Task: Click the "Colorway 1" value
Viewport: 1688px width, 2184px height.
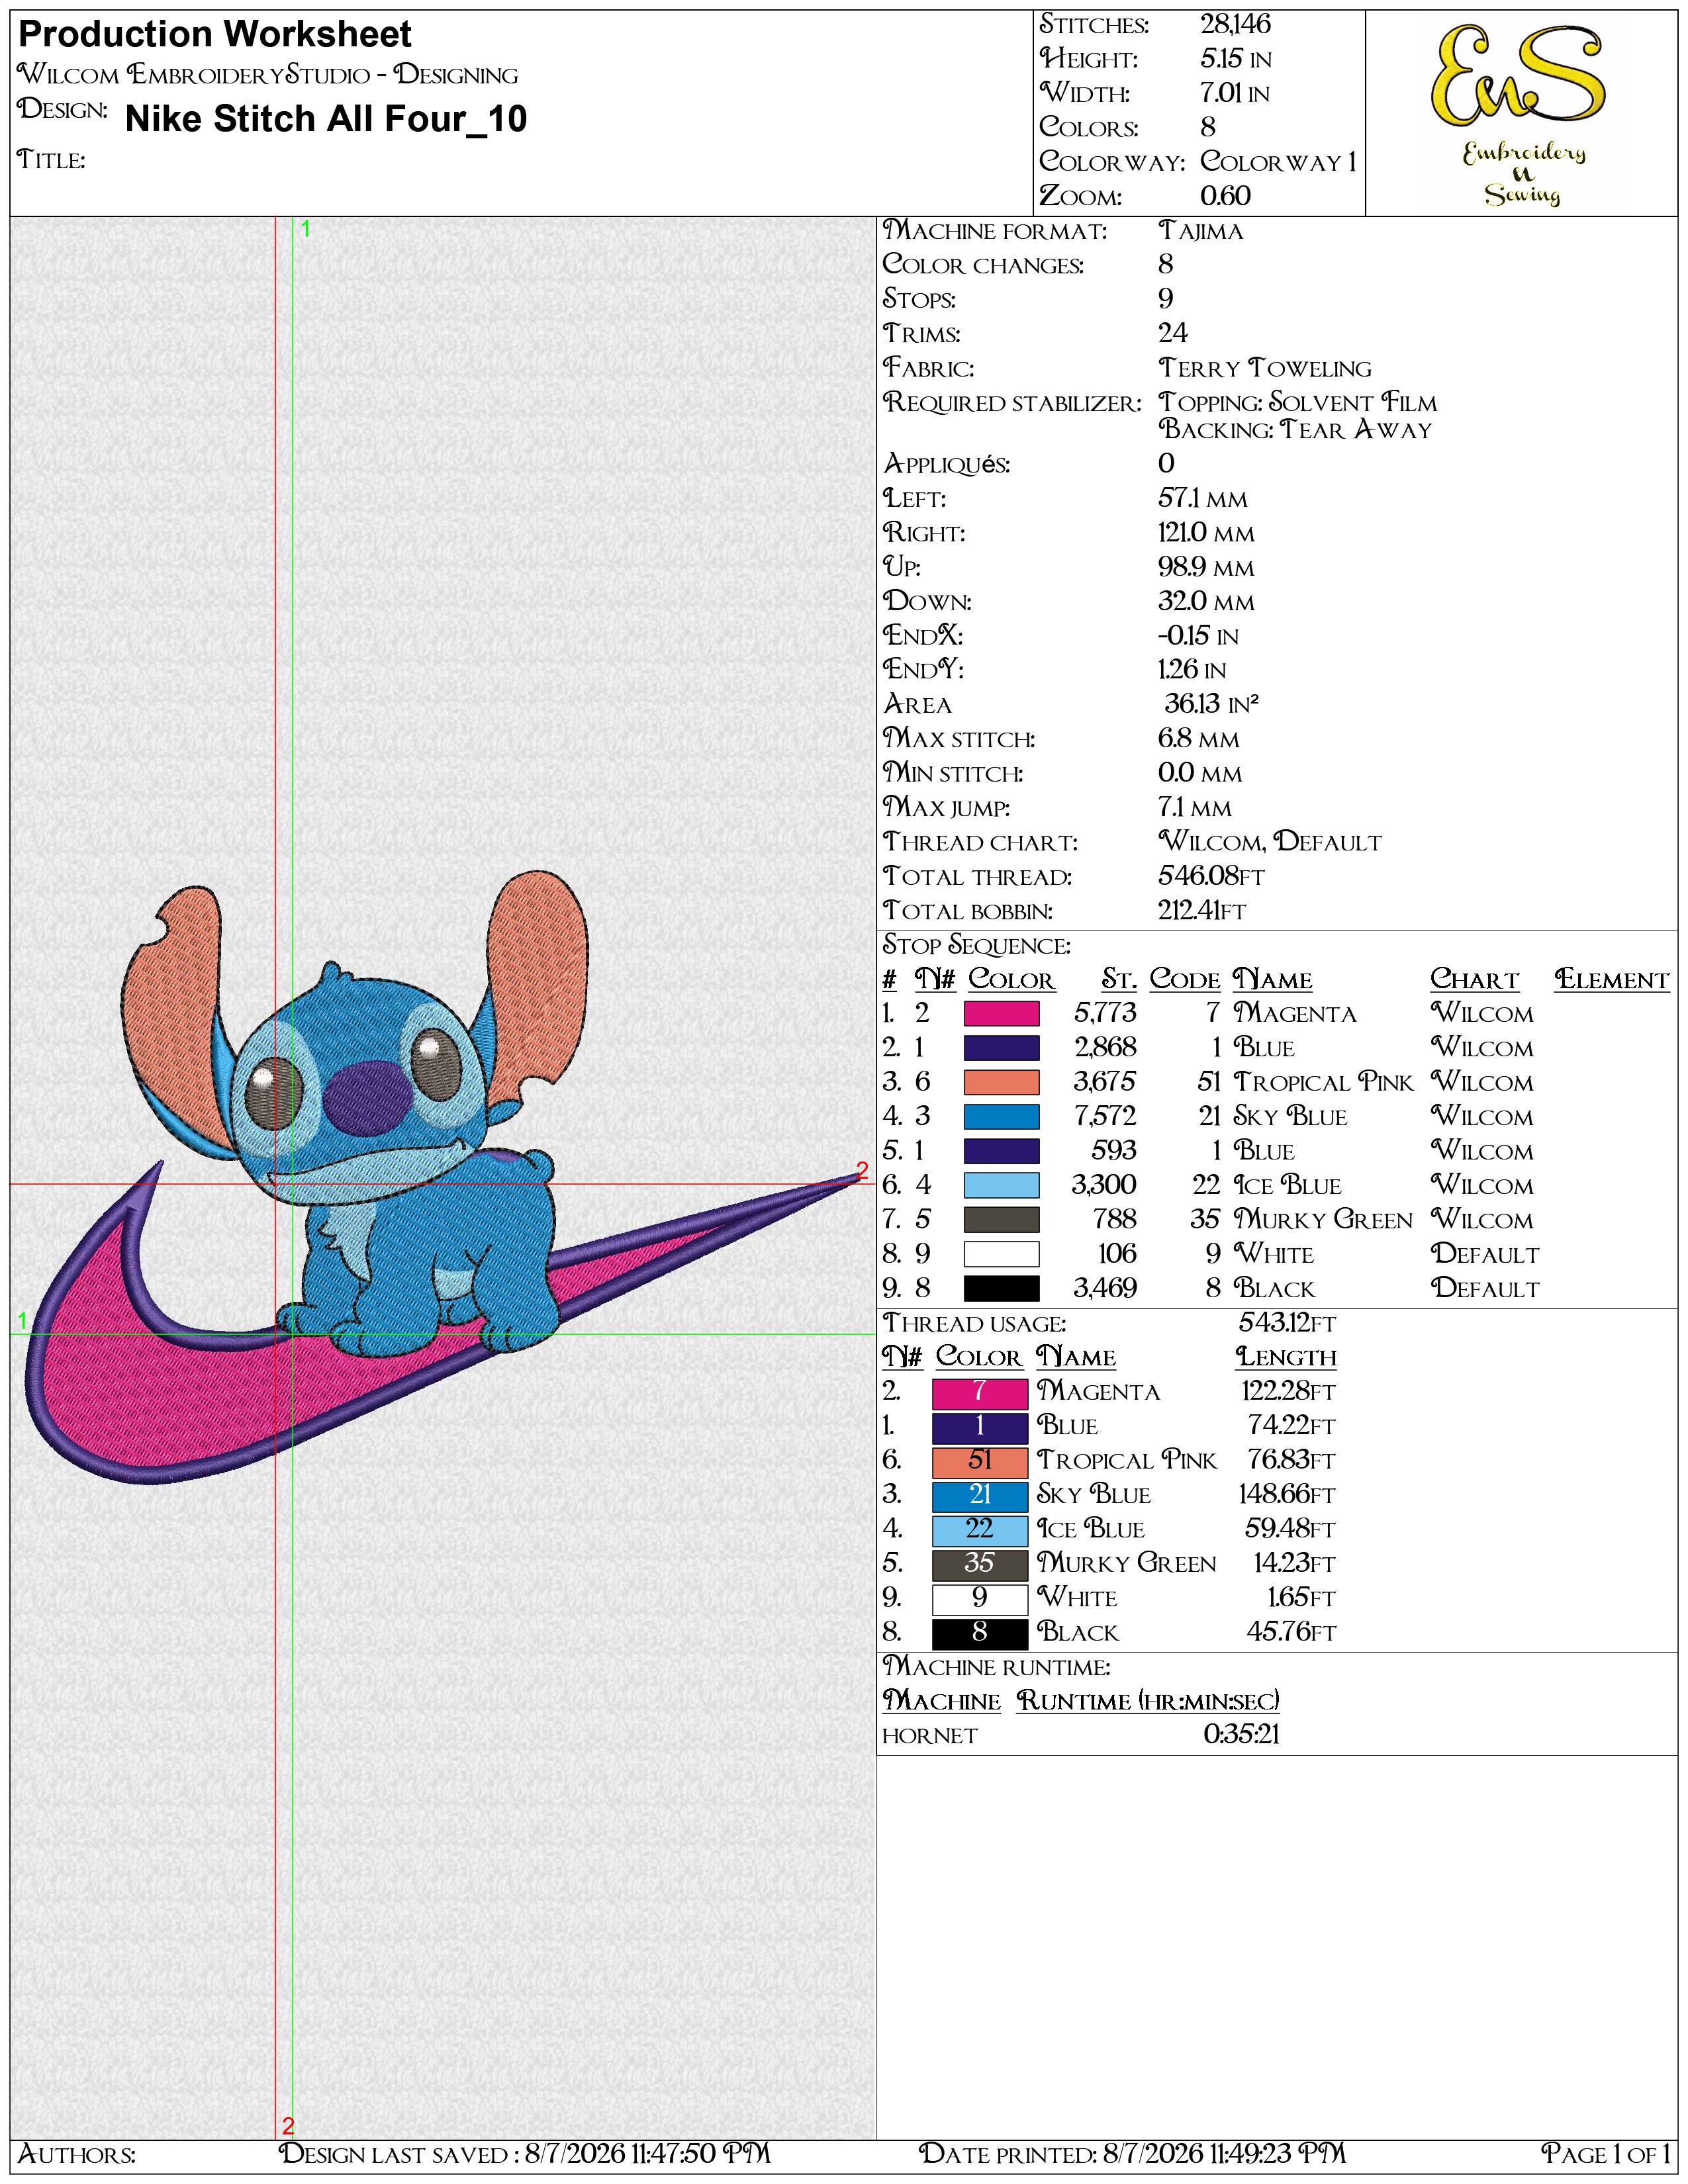Action: (1279, 162)
